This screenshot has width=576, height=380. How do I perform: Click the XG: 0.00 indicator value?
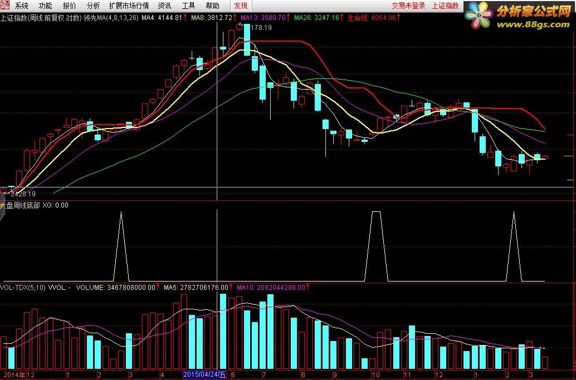point(56,205)
